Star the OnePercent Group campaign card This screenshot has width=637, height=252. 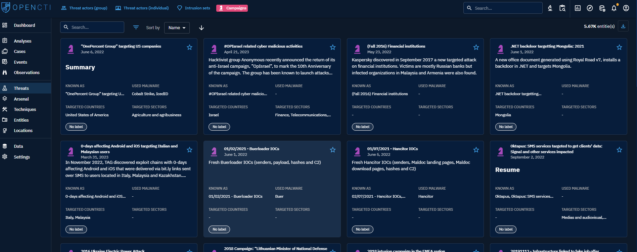[x=189, y=47]
